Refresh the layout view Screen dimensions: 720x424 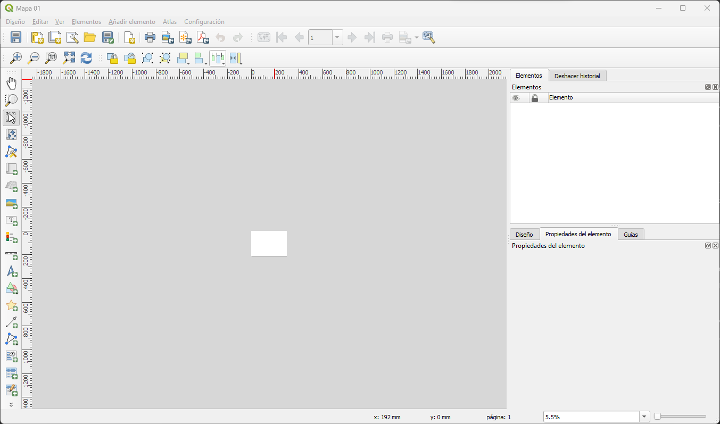tap(86, 58)
